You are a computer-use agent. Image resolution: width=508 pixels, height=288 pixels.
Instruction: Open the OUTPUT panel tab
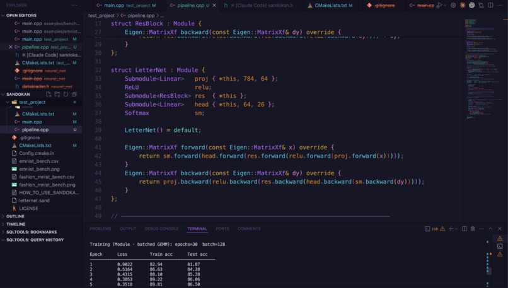128,229
